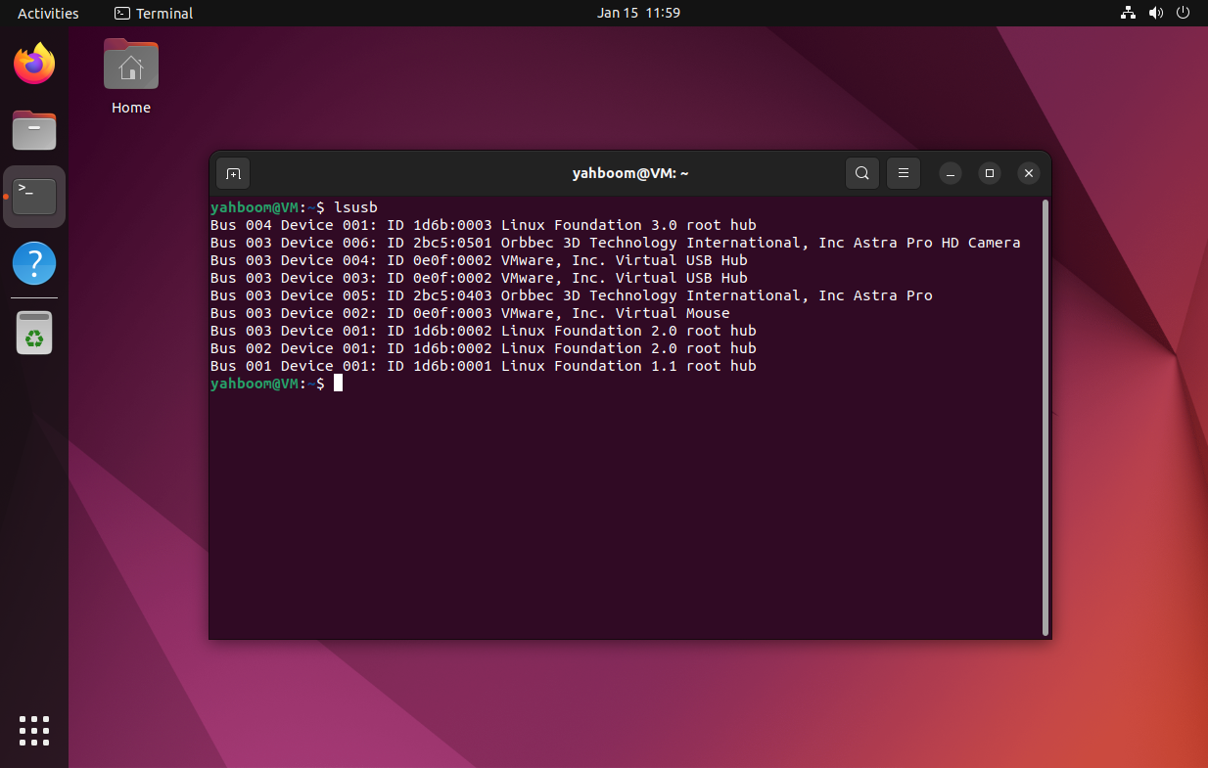Click the terminal cursor at the last prompt
This screenshot has height=768, width=1208.
339,384
